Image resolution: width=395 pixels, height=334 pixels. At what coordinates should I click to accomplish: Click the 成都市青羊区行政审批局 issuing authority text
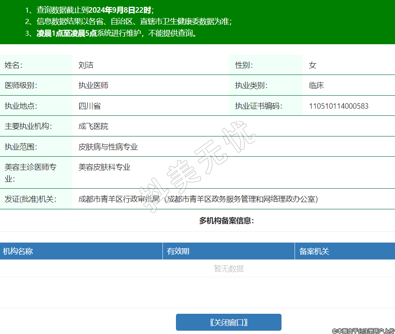tap(119, 199)
